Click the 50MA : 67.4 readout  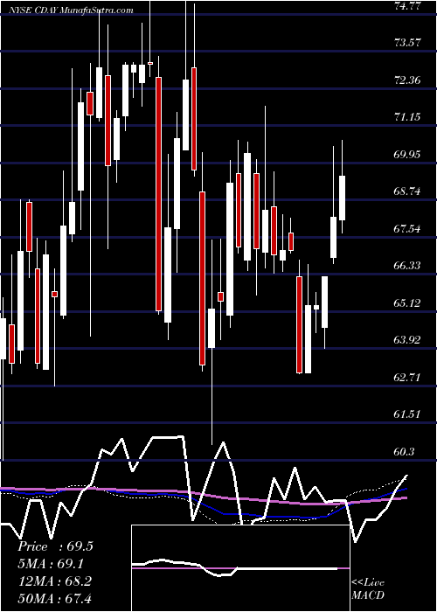point(55,598)
